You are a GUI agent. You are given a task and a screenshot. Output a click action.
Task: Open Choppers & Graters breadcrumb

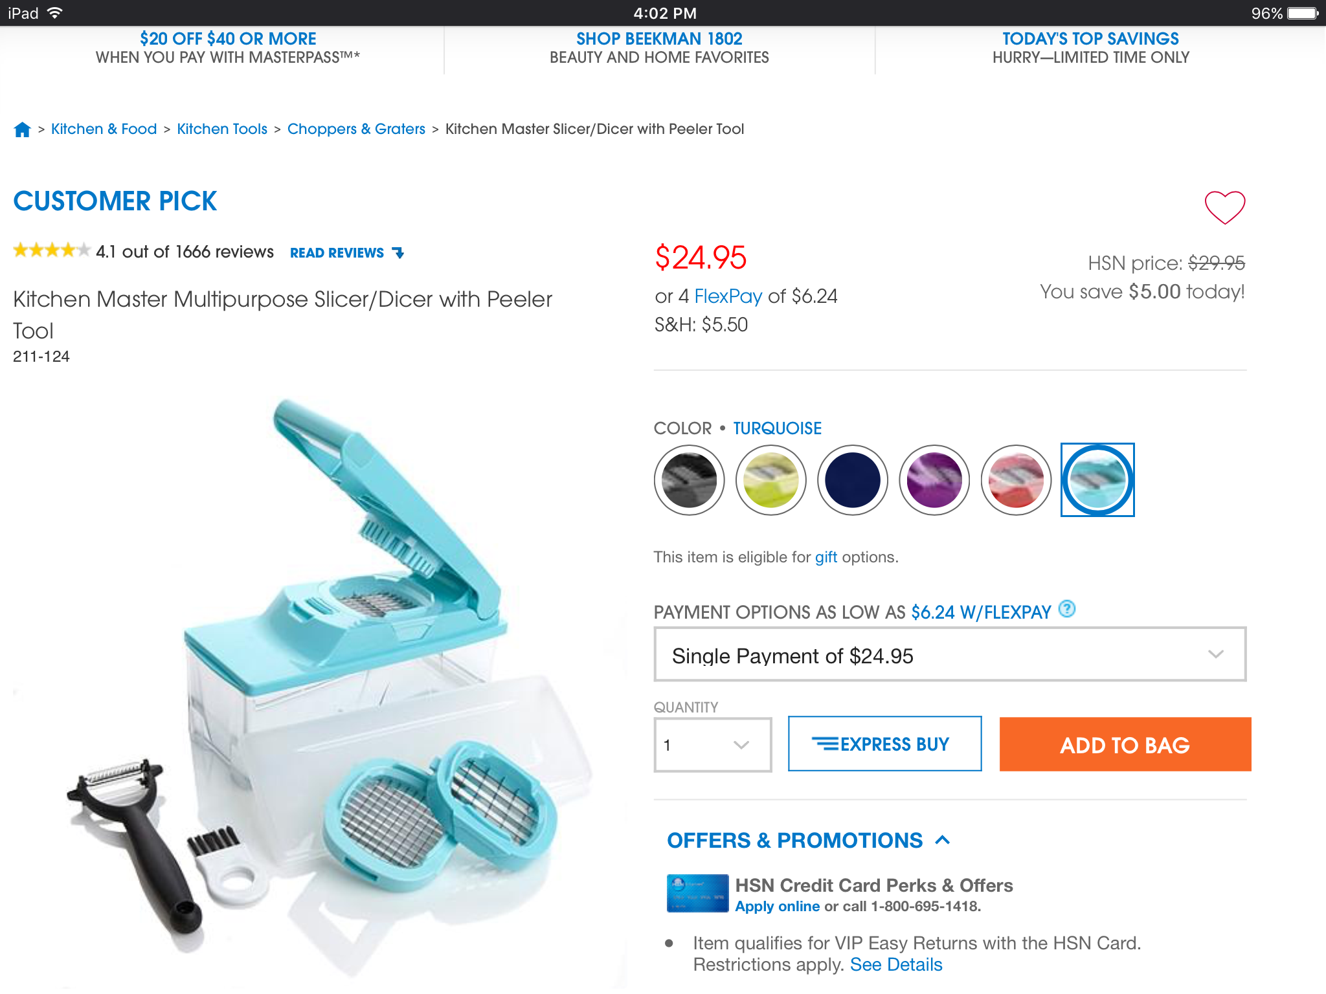356,129
